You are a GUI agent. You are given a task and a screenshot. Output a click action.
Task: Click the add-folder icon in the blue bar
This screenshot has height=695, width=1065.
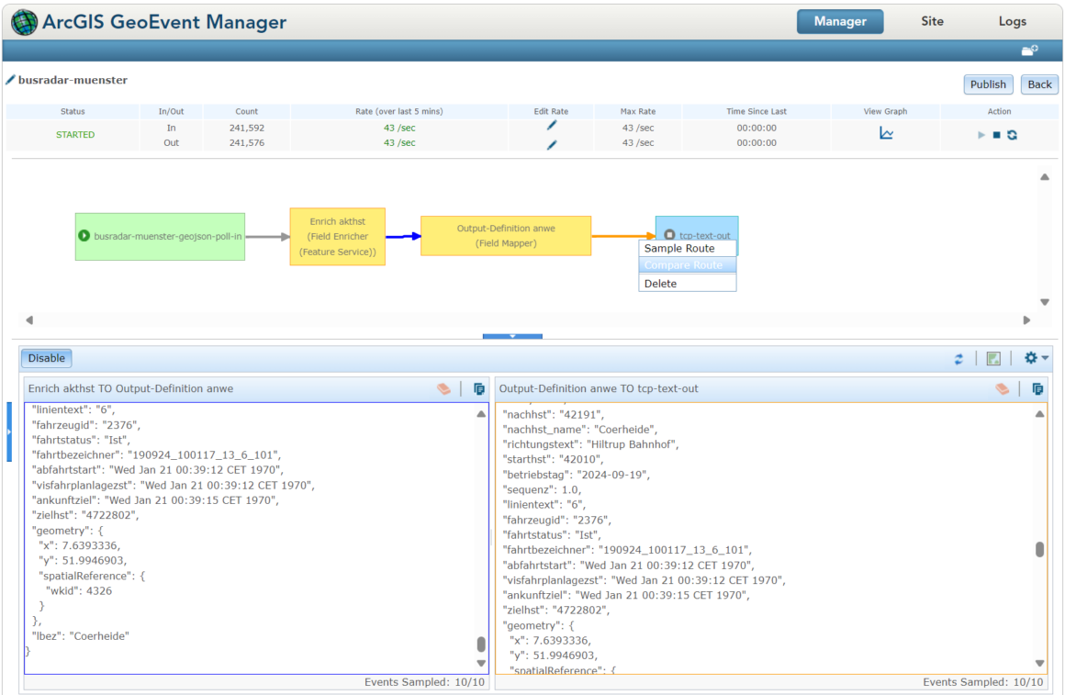[x=1030, y=50]
